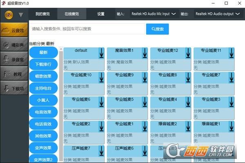Click the 搜索 search button

point(158,29)
